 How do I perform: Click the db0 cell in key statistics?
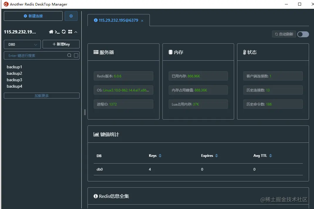pyautogui.click(x=100, y=169)
